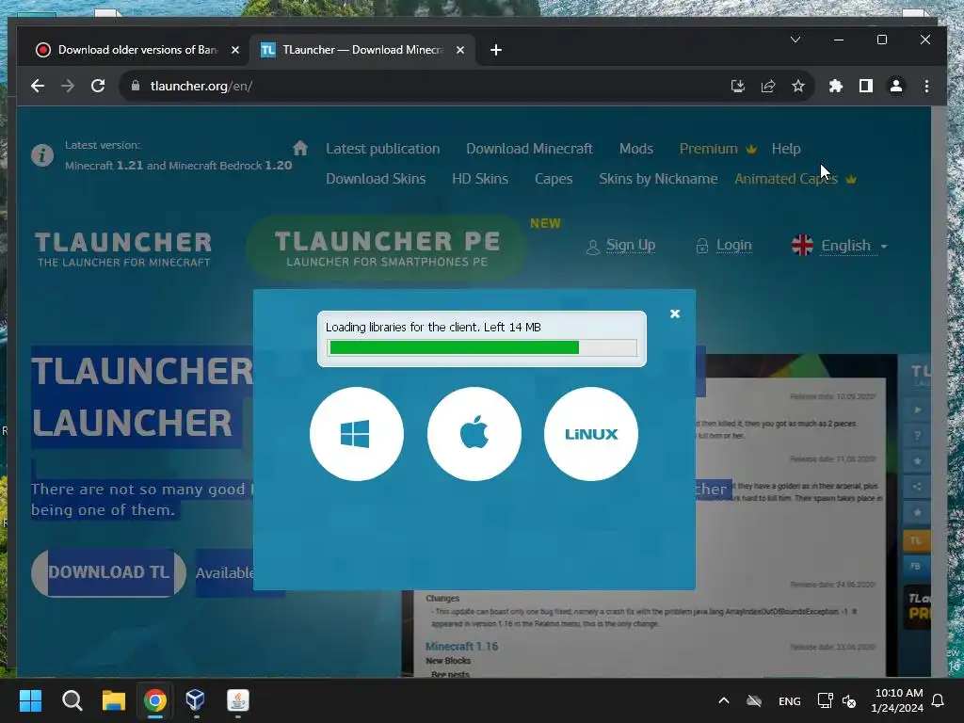Image resolution: width=964 pixels, height=723 pixels.
Task: Click the share page icon
Action: [768, 86]
